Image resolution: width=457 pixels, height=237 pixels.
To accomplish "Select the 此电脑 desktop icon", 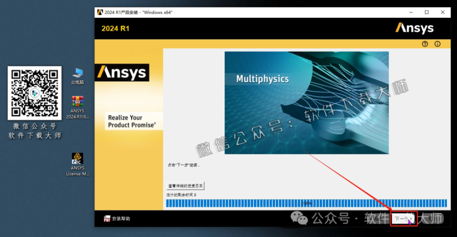I will click(x=78, y=76).
